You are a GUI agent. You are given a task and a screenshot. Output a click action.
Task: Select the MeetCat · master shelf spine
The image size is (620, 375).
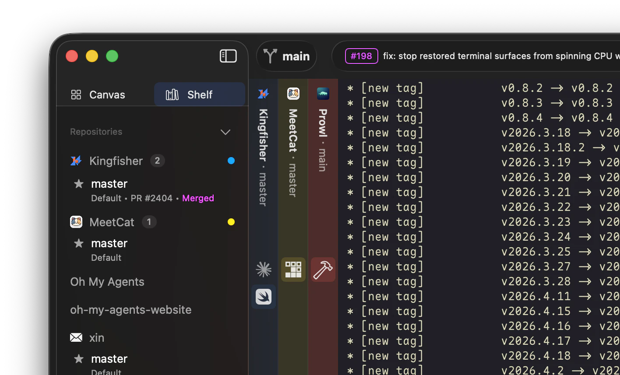[x=293, y=153]
